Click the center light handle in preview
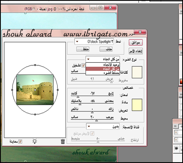The height and width of the screenshot is (163, 183). (35, 90)
